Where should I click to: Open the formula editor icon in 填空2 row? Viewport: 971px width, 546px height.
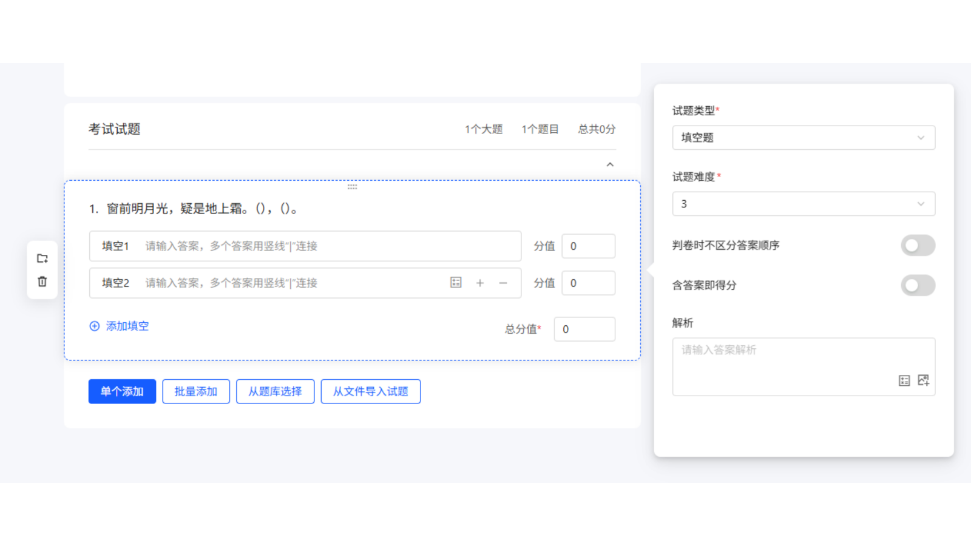pos(455,283)
